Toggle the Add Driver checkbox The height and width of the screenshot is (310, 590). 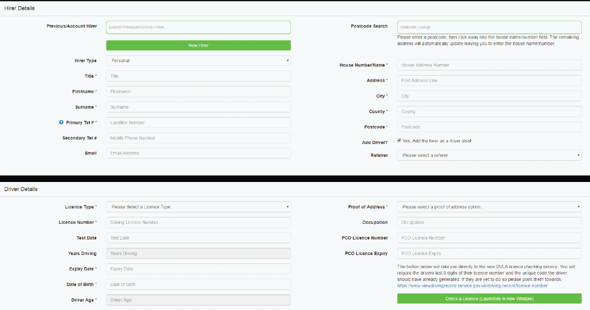[x=399, y=141]
